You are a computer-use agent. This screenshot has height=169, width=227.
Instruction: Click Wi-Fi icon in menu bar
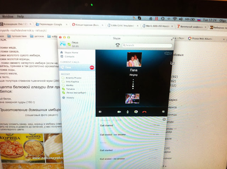(175, 19)
